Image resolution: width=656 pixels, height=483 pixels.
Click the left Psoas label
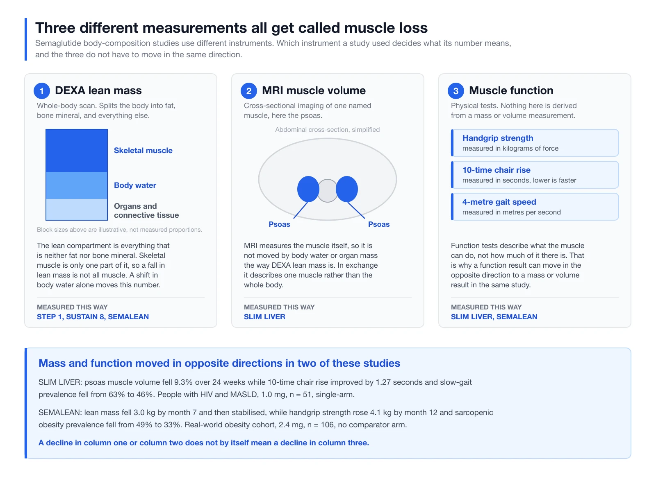pyautogui.click(x=279, y=224)
